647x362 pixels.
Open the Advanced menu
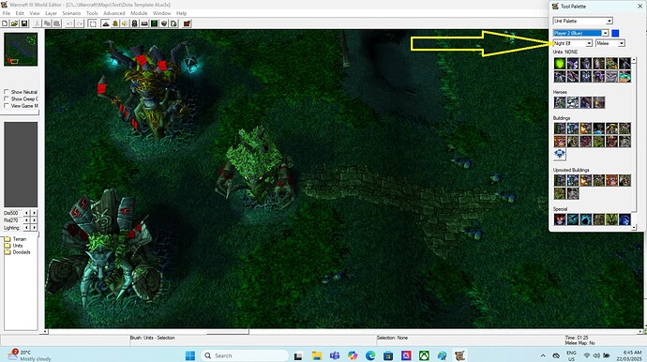113,13
